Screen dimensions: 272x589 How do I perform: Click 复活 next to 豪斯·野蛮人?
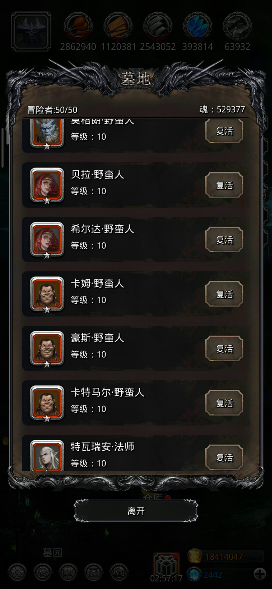point(224,348)
